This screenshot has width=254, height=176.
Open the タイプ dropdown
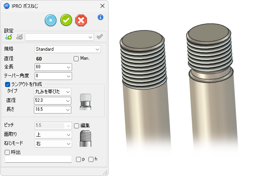click(53, 91)
